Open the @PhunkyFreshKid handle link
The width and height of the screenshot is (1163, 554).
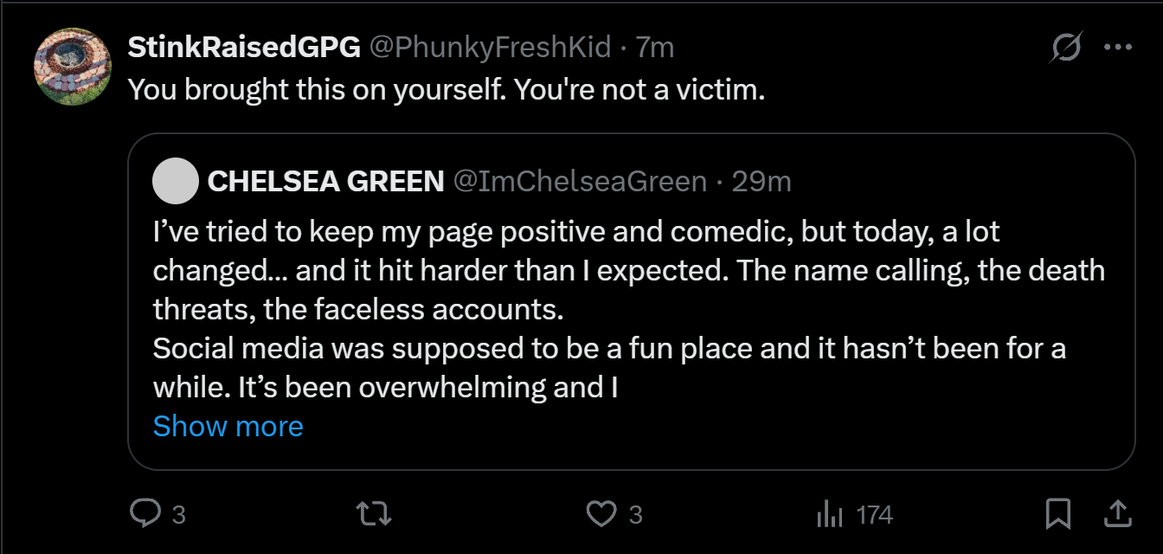point(491,48)
